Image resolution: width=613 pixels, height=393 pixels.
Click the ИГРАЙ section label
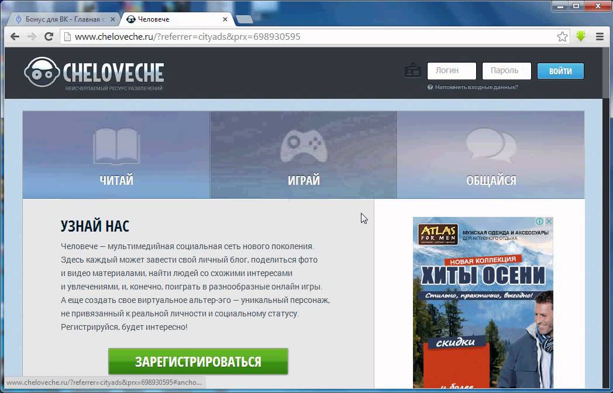304,180
